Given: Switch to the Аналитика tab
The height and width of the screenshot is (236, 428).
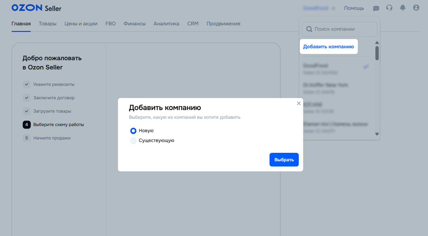Looking at the screenshot, I should coord(166,24).
